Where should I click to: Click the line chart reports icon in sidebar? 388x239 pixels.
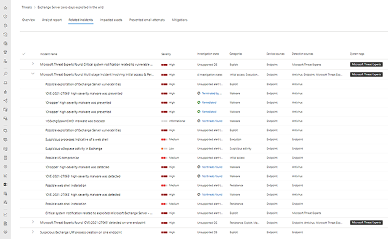click(5, 214)
